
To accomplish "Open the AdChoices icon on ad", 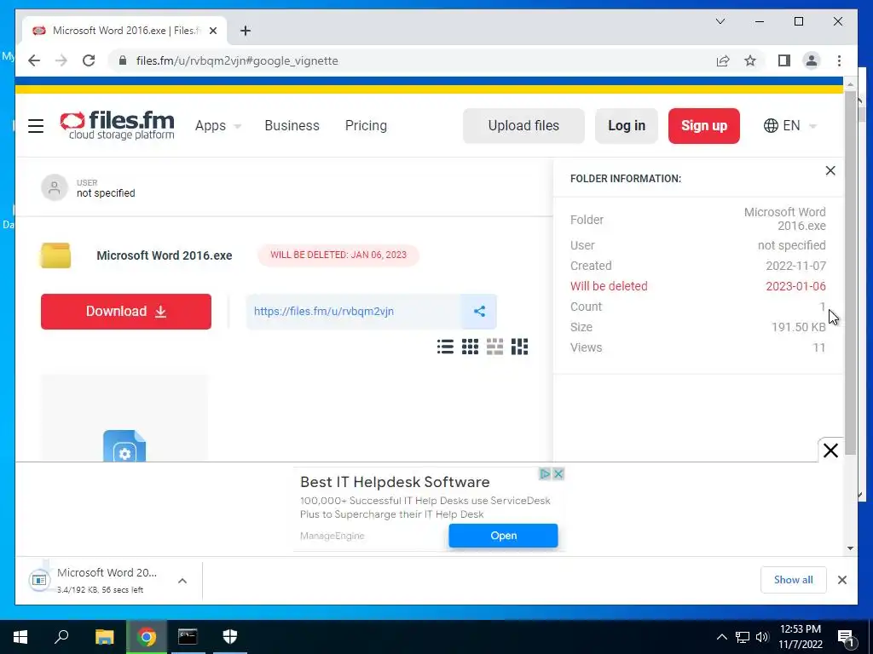I will click(545, 473).
